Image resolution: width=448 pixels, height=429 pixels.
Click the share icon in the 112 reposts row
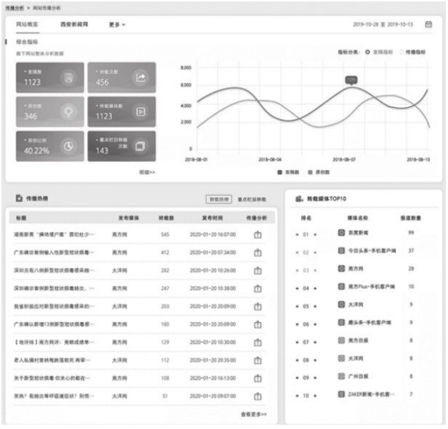(x=258, y=360)
